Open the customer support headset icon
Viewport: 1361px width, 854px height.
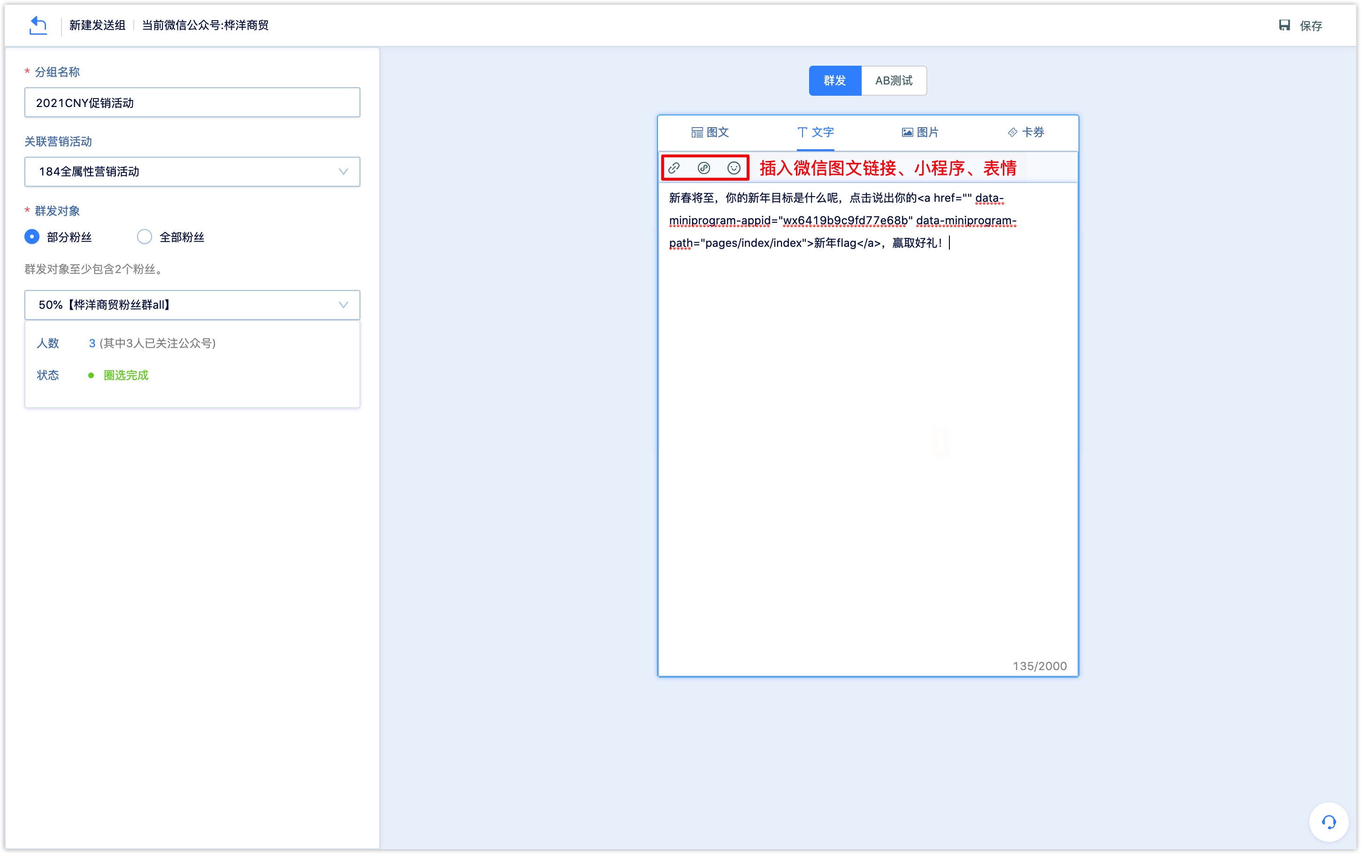(x=1329, y=822)
